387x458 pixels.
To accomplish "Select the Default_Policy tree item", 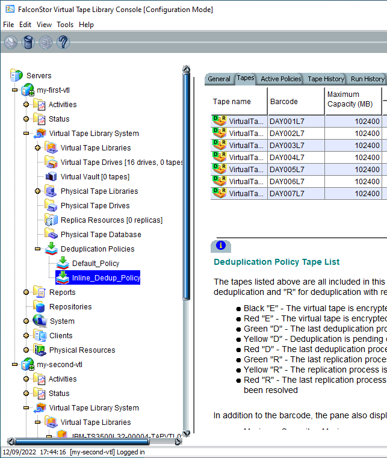I will point(96,263).
